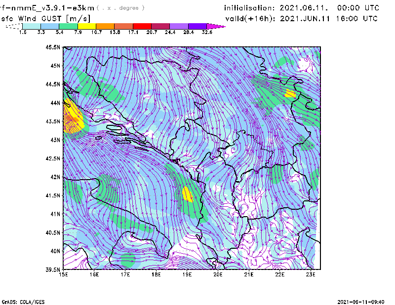Pick the coral 13.8–17.1 legend swatch
The height and width of the screenshot is (305, 395).
[124, 26]
